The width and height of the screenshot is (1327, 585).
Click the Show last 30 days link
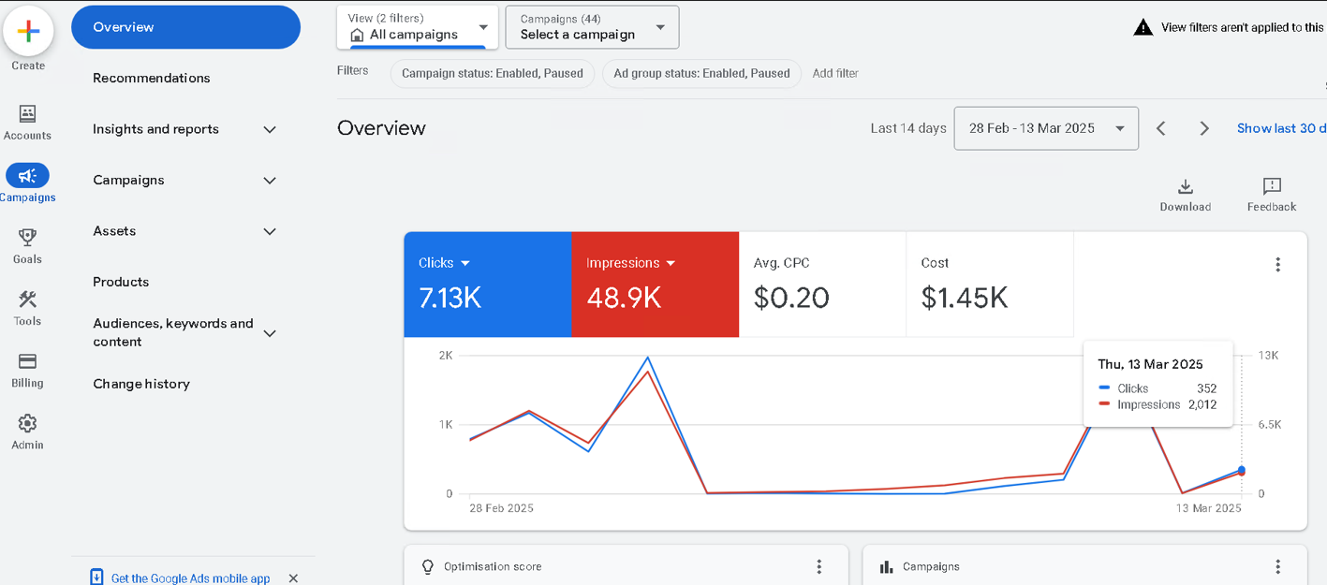coord(1281,128)
